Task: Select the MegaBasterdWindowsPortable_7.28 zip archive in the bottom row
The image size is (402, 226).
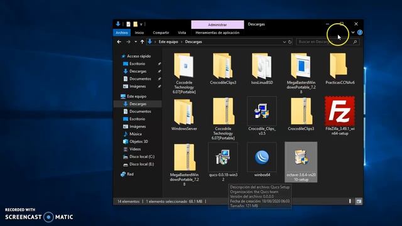Action: click(184, 164)
